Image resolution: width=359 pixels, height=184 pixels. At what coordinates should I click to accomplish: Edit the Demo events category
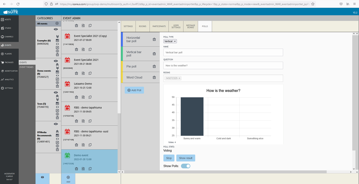(x=57, y=79)
